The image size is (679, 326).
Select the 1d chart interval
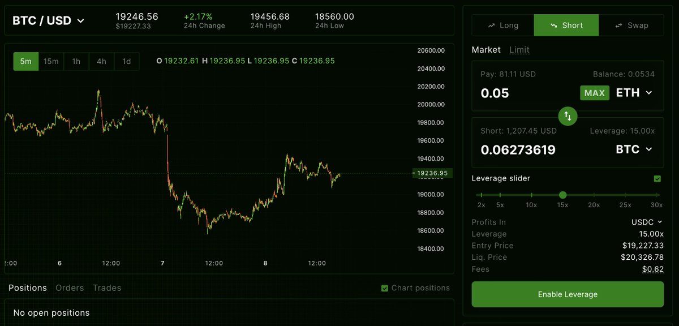pos(127,61)
